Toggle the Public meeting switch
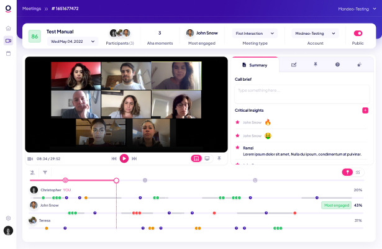The image size is (382, 249). 358,33
